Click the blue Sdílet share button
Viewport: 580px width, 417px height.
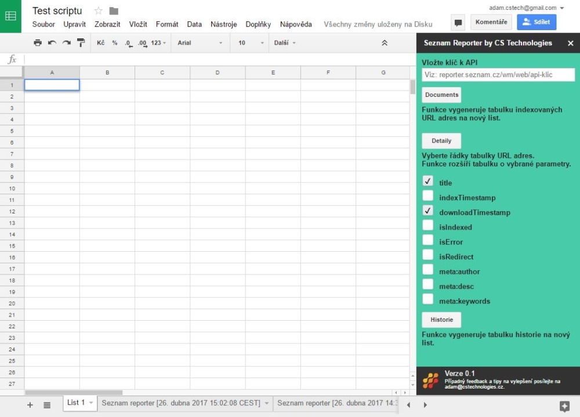tap(536, 22)
